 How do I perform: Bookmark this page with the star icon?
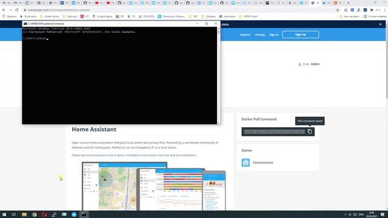coord(338,10)
